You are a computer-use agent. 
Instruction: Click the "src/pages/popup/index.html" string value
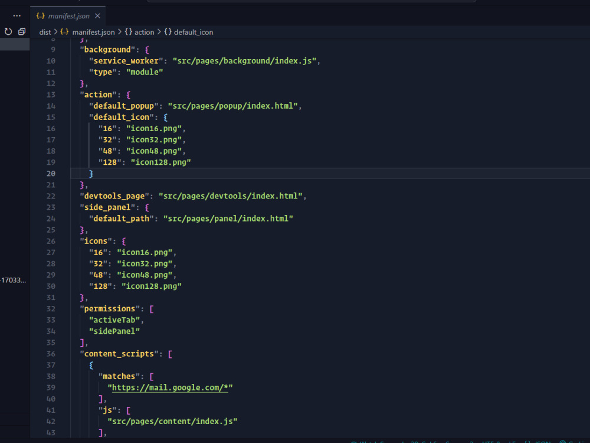232,106
